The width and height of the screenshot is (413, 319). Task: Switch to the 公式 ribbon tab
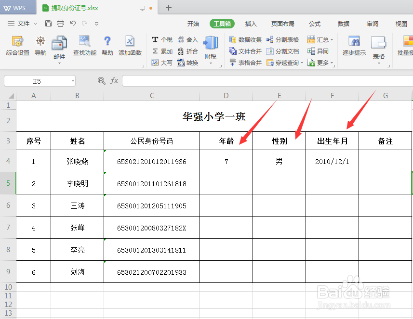(314, 24)
